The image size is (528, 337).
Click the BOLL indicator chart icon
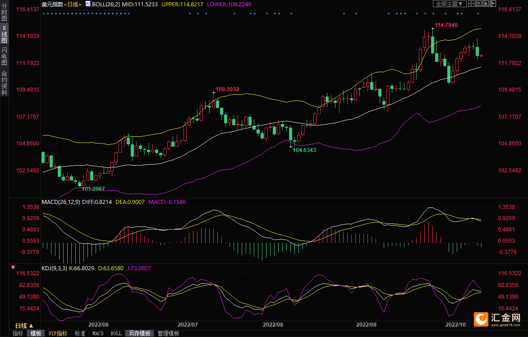coord(88,4)
